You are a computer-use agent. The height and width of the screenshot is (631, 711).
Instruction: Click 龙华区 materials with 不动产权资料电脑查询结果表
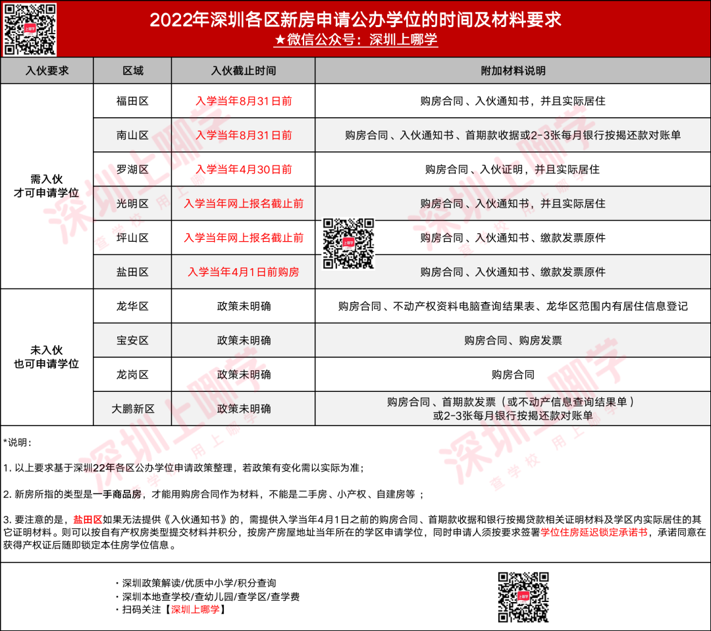(513, 306)
